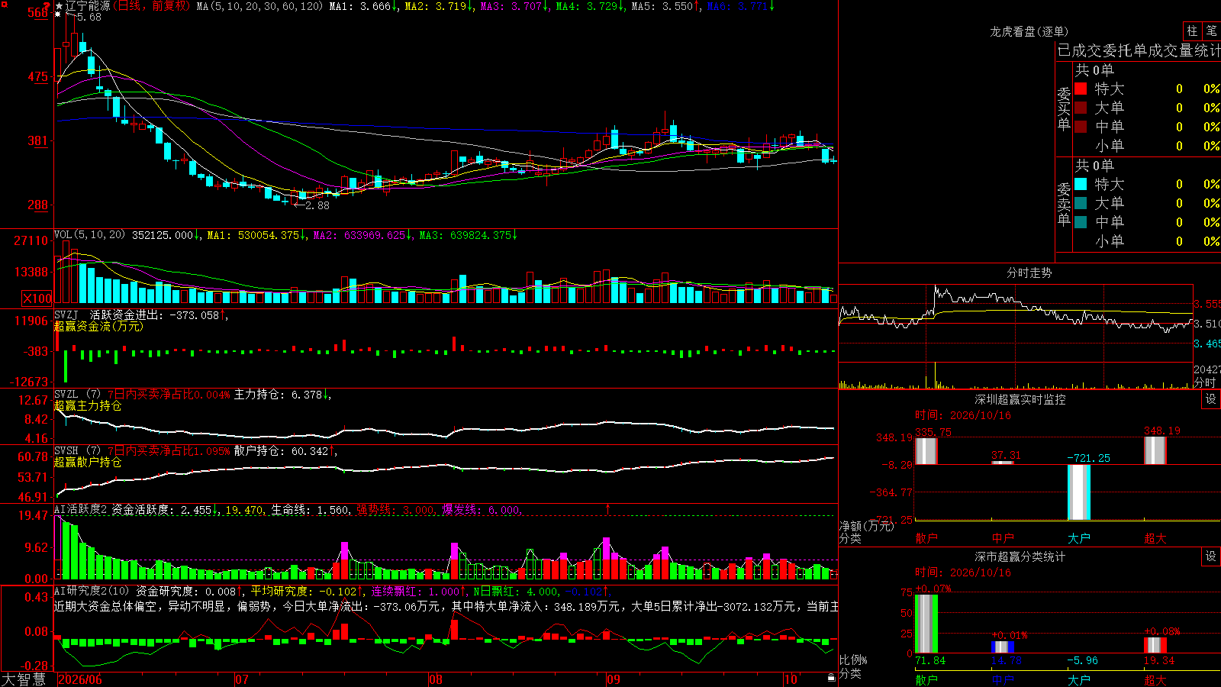Click the 已成交委托单成交量统计 header
This screenshot has height=687, width=1221.
pos(1139,50)
